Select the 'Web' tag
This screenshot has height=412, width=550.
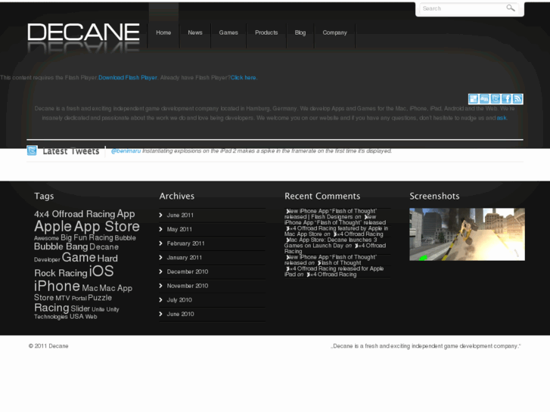[91, 317]
